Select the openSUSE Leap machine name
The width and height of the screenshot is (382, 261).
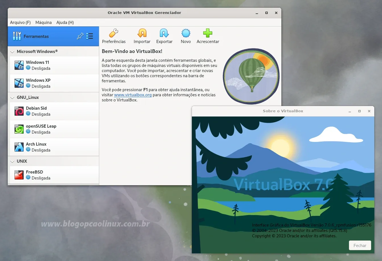[41, 126]
